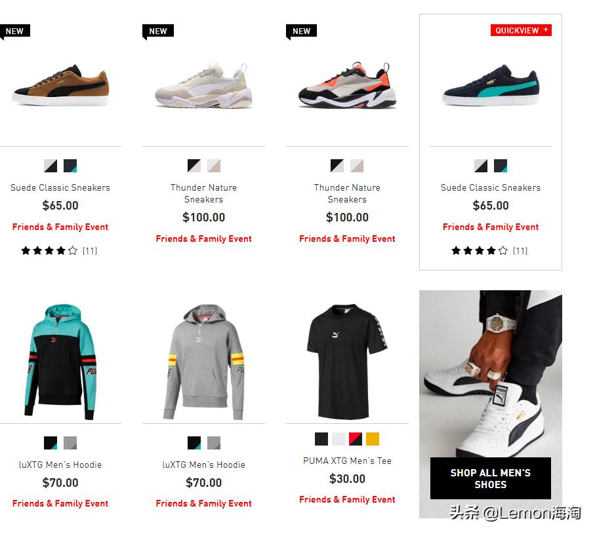Screen dimensions: 595x534
Task: Open the brown Suede Classic Sneakers image
Action: coord(60,86)
